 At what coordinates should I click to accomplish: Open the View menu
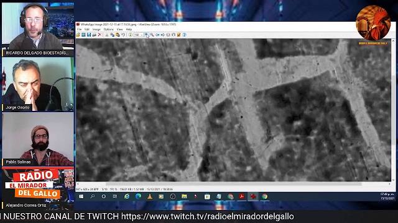[x=119, y=29]
